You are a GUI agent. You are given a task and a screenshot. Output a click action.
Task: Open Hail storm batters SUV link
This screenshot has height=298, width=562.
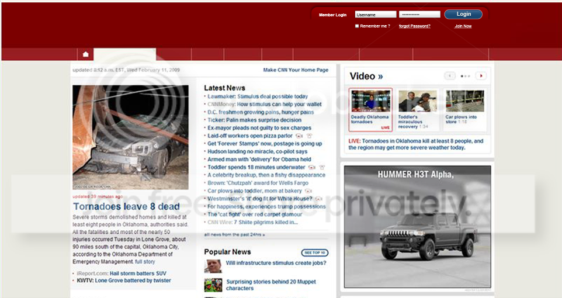[x=138, y=273]
